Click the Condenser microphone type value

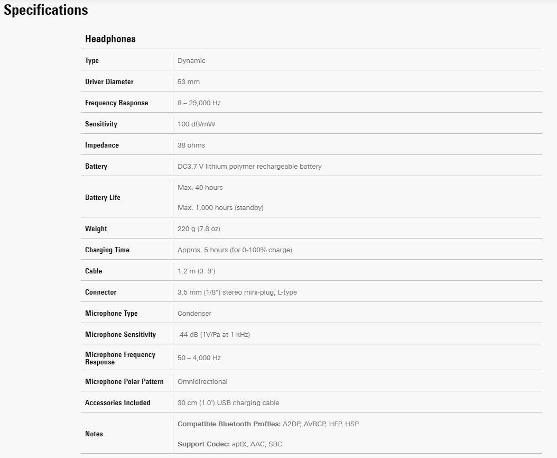pos(194,314)
